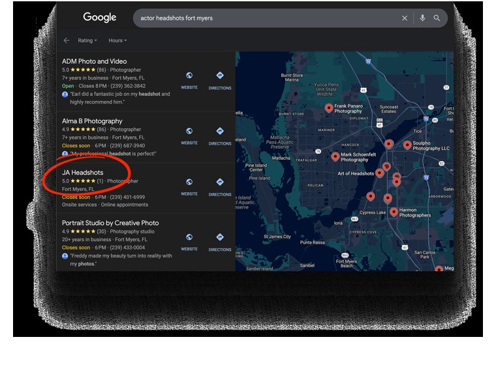Get directions to Portrait Studio by Creative Photo
Viewport: 496px width, 378px height.
[x=220, y=242]
